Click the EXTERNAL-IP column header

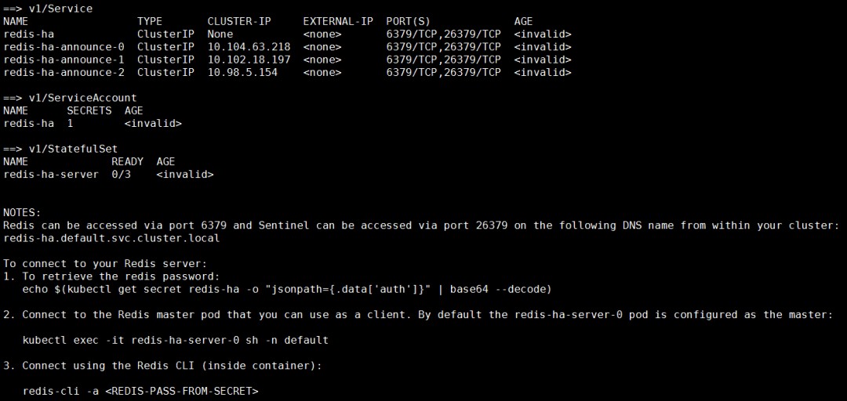(x=338, y=21)
